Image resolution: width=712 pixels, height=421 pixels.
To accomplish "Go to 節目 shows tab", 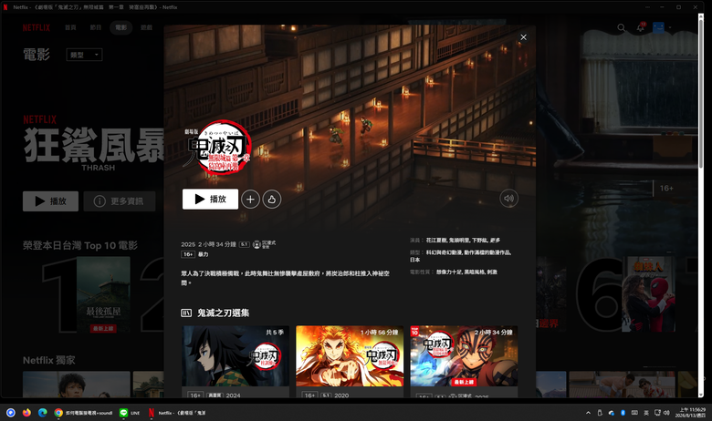I will [95, 27].
